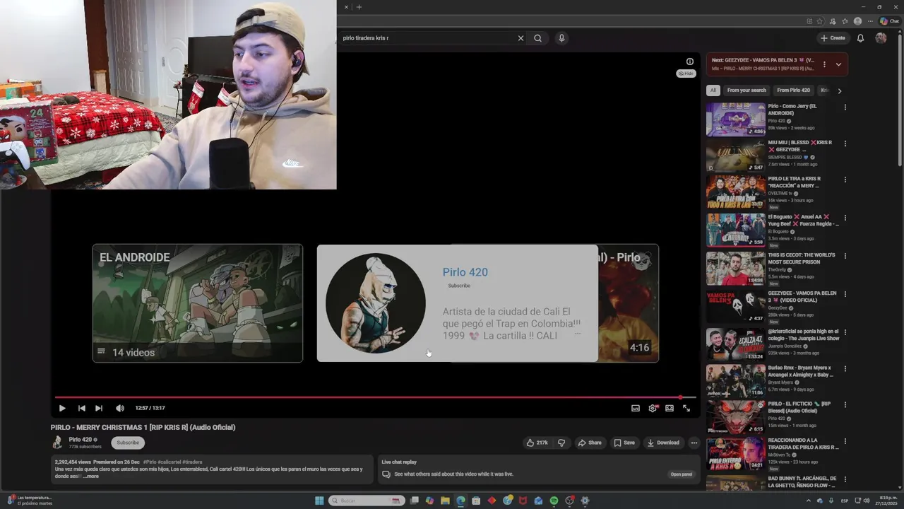Open options for PIRLO LE TIRA A KRIS R

pos(845,181)
